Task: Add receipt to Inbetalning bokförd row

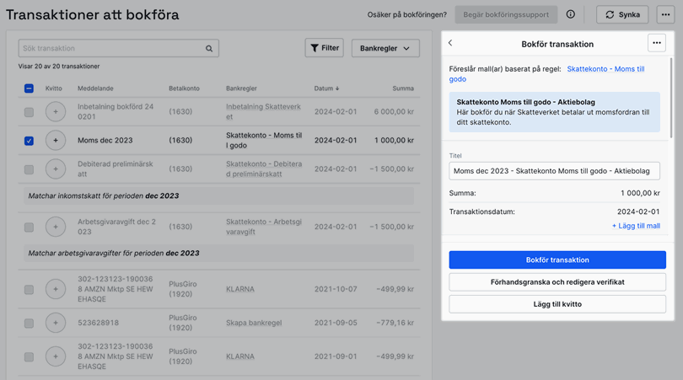Action: point(56,111)
